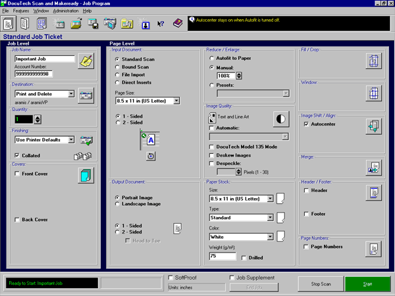Image resolution: width=395 pixels, height=296 pixels.
Task: Open the Paper Stock Size dropdown
Action: [x=270, y=199]
